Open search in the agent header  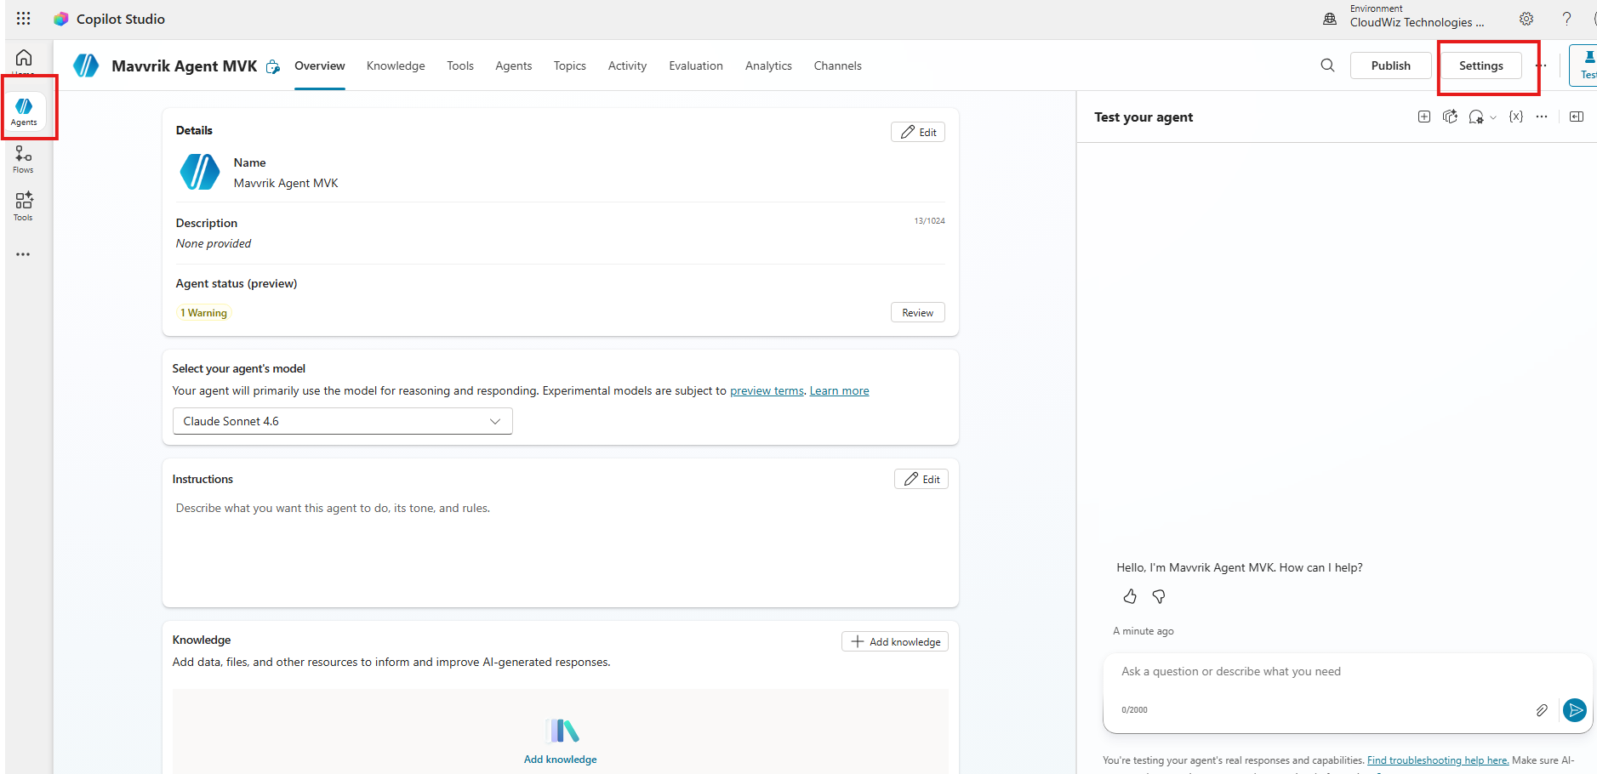(x=1327, y=65)
